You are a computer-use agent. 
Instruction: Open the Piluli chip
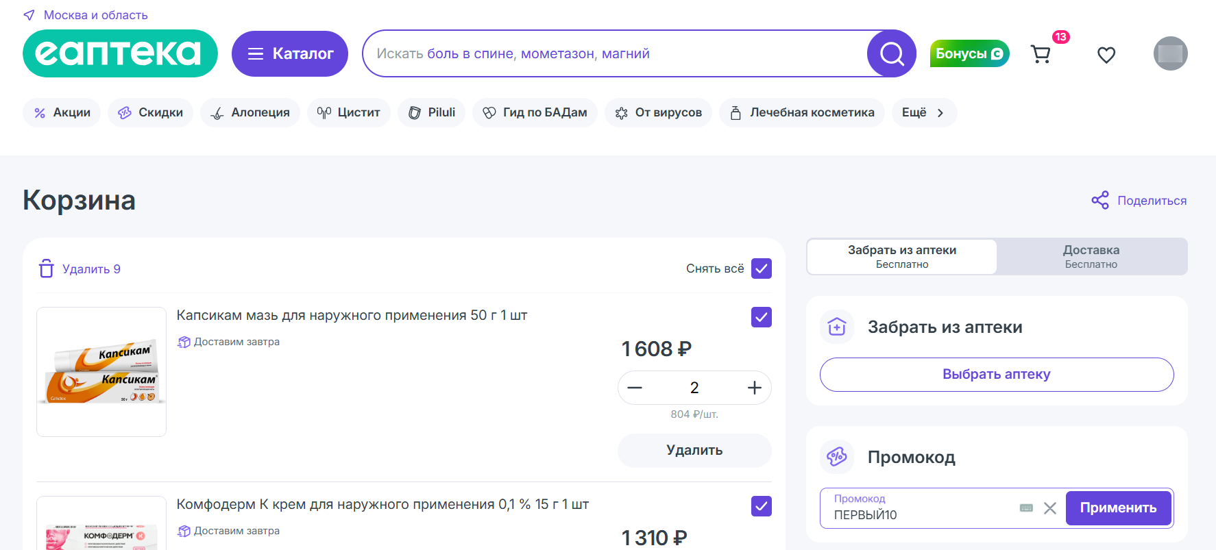click(x=431, y=112)
